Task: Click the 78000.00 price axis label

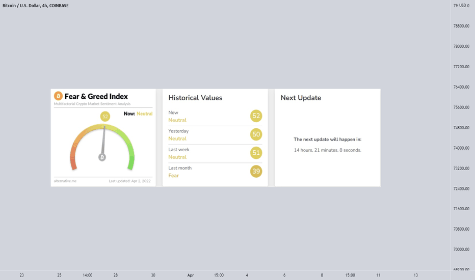Action: pyautogui.click(x=461, y=46)
